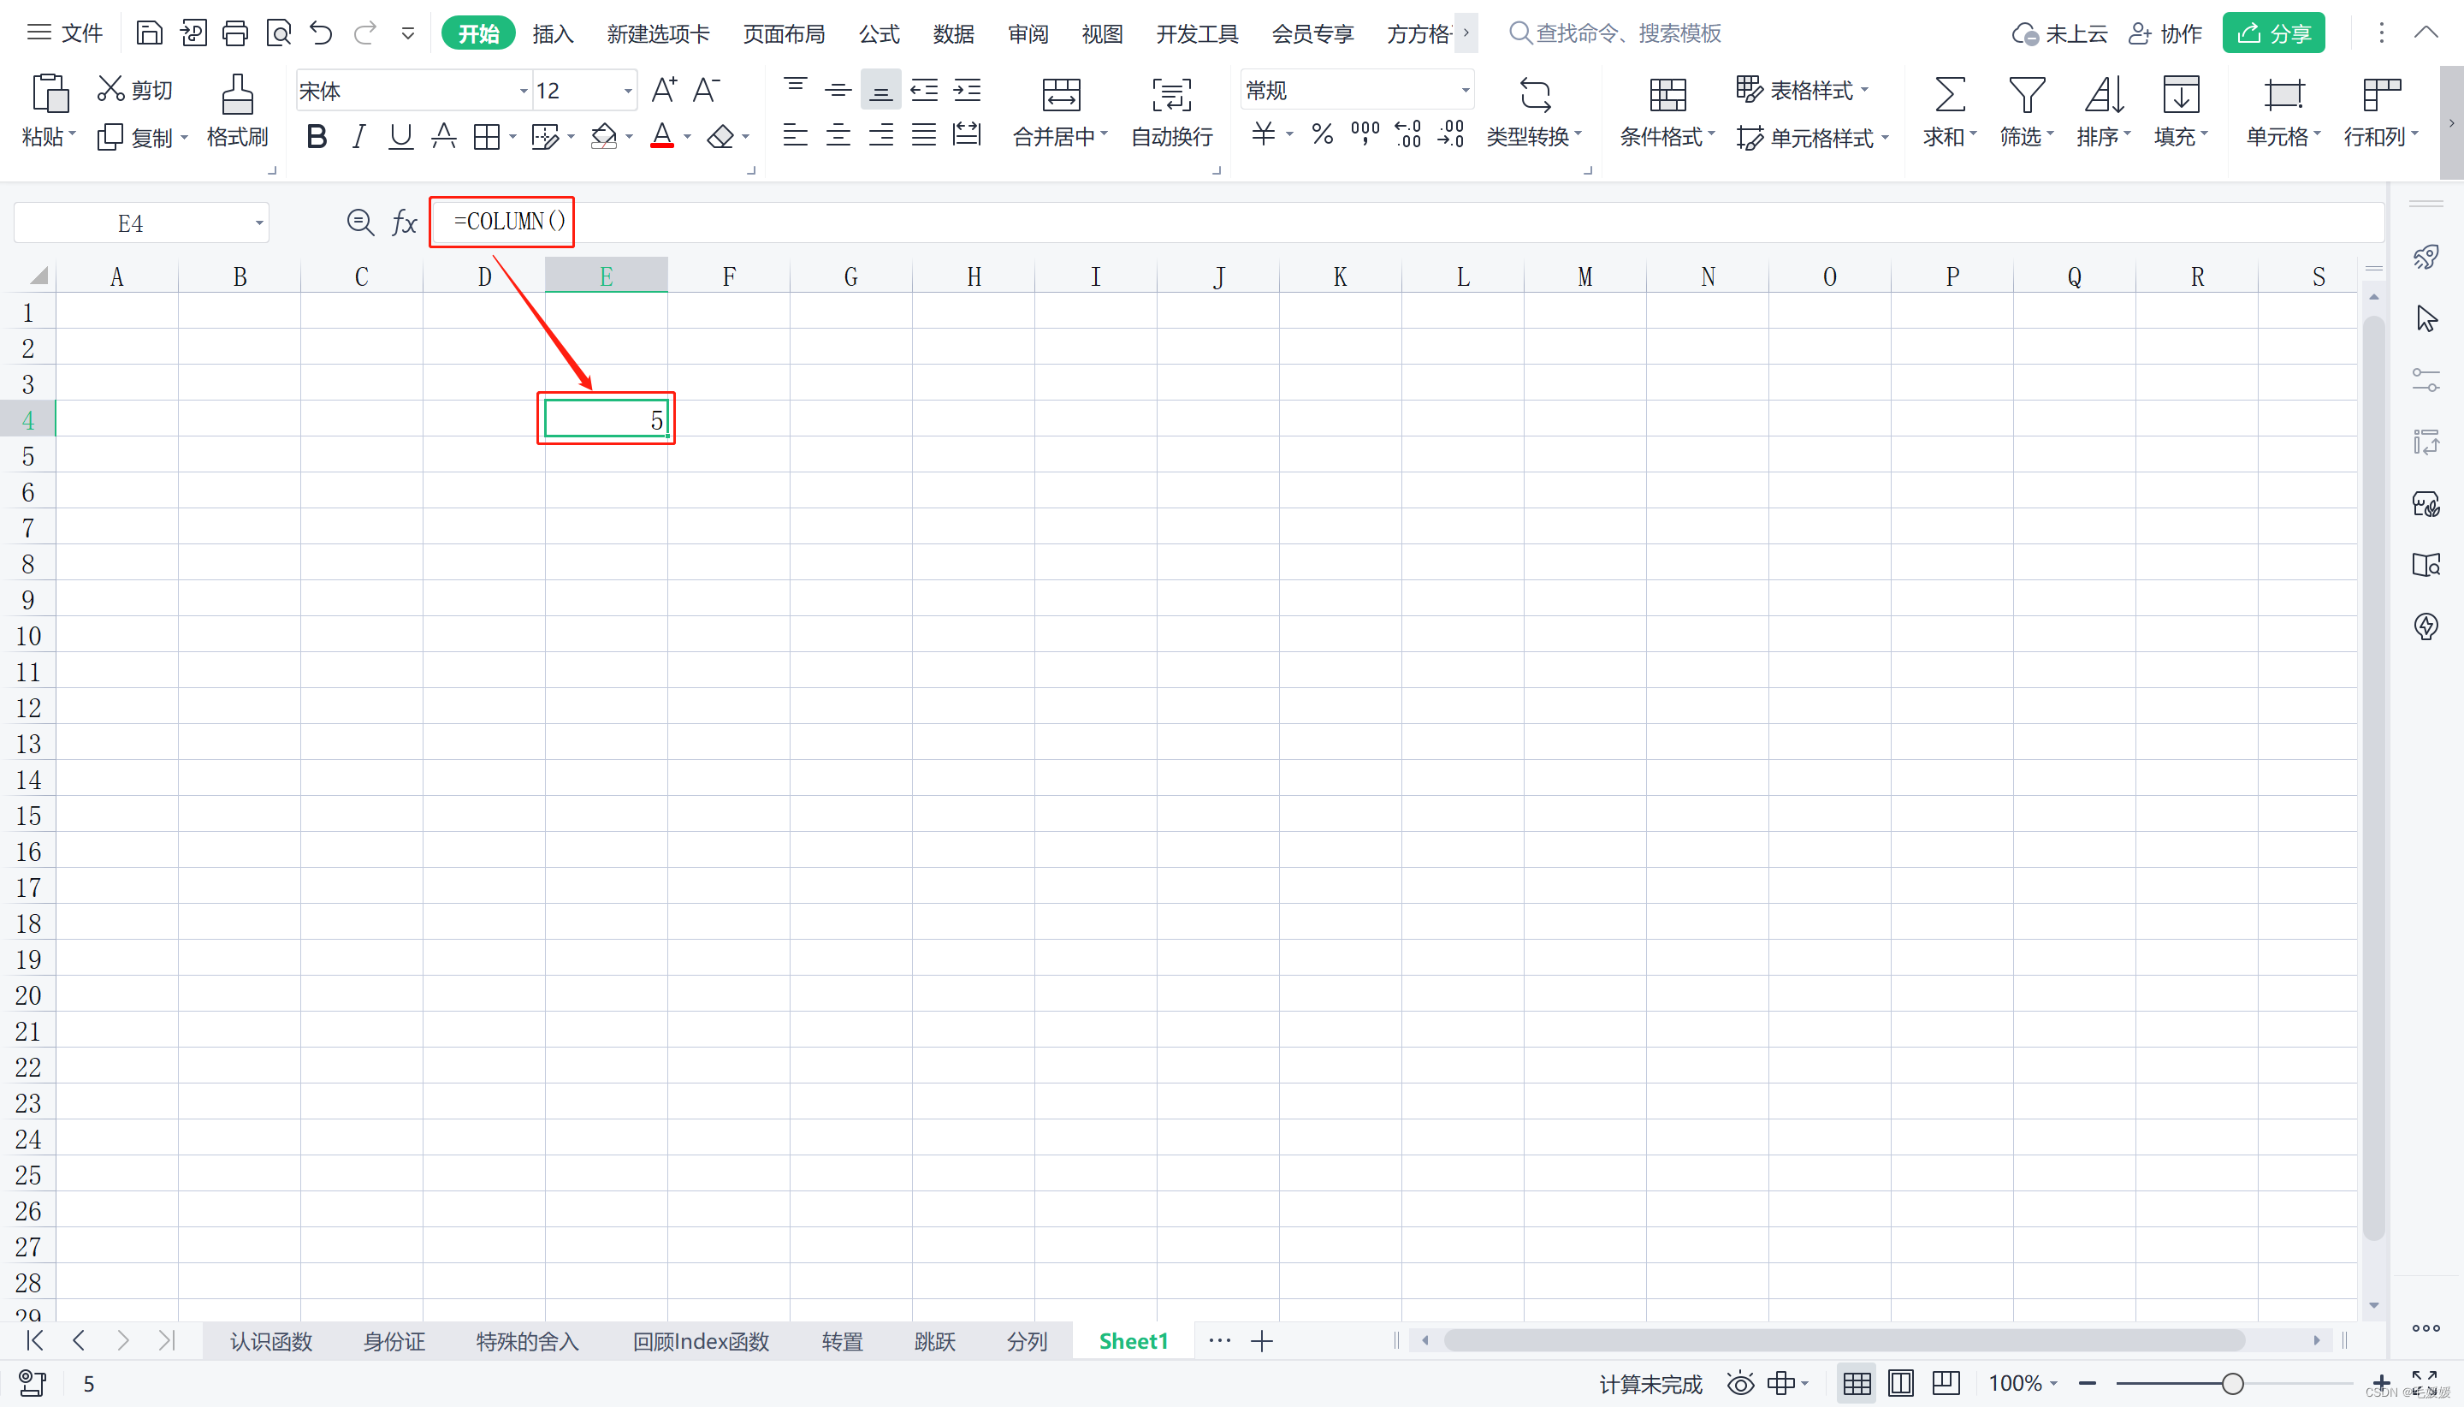2464x1407 pixels.
Task: Open Print Preview icon
Action: tap(278, 34)
